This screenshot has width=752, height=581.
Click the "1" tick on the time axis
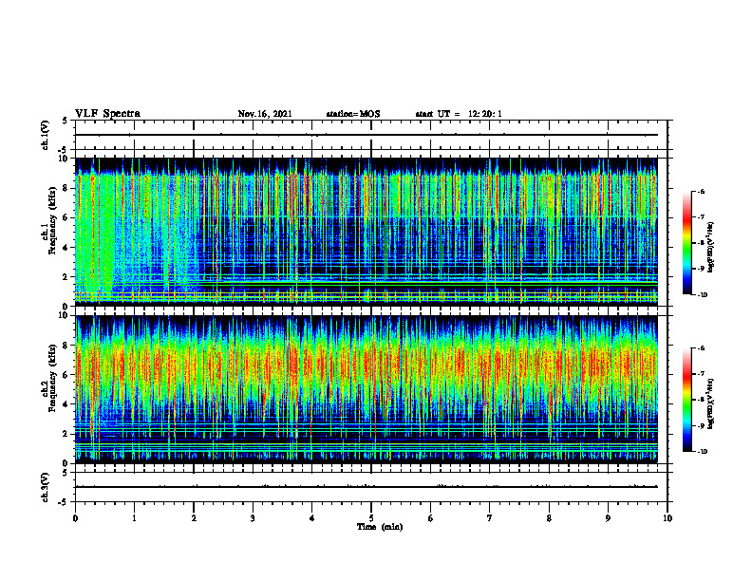tap(134, 518)
